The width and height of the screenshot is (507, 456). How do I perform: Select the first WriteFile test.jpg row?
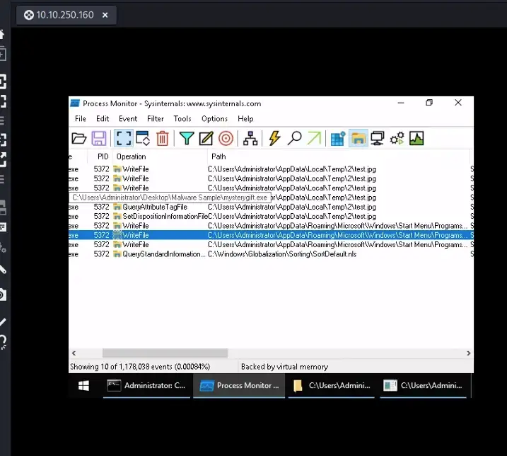271,169
